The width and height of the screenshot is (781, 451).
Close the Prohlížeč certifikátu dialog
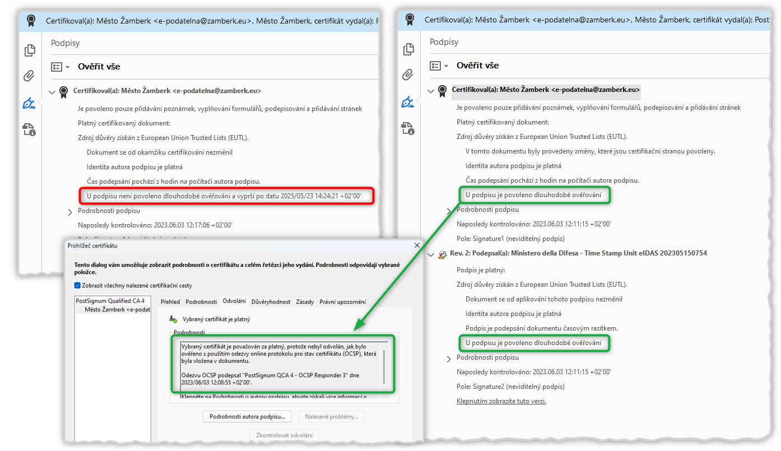tap(417, 245)
